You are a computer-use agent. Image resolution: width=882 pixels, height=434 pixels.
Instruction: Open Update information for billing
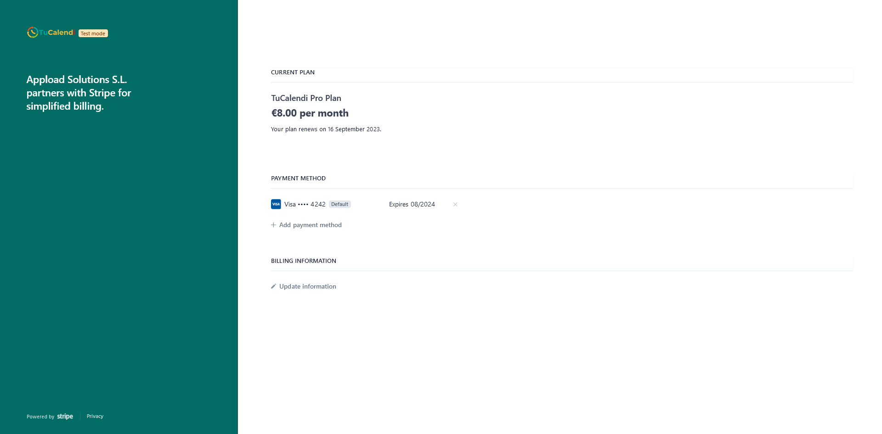[x=304, y=286]
